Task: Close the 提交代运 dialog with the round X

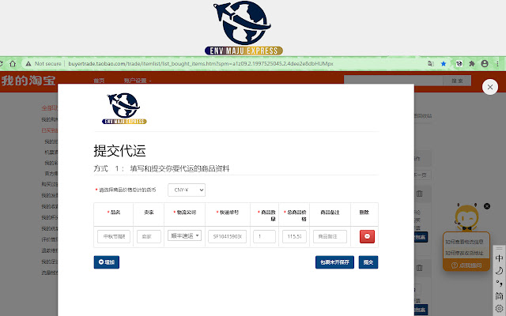Action: point(490,87)
